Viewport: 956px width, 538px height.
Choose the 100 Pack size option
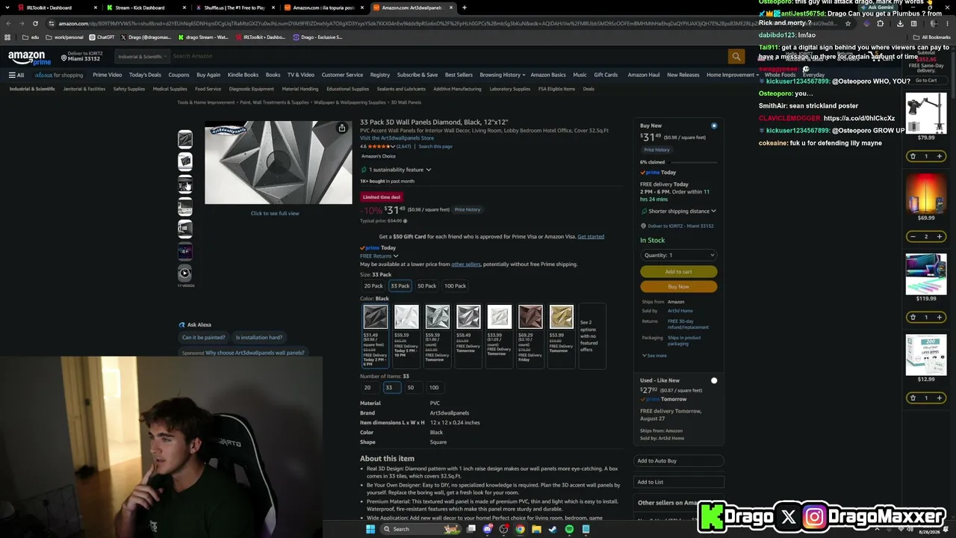pos(455,285)
